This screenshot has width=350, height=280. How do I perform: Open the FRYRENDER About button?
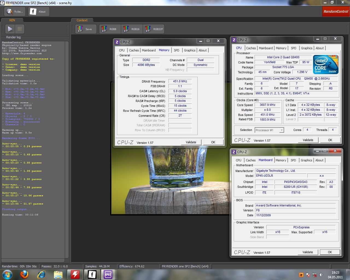coord(38,11)
